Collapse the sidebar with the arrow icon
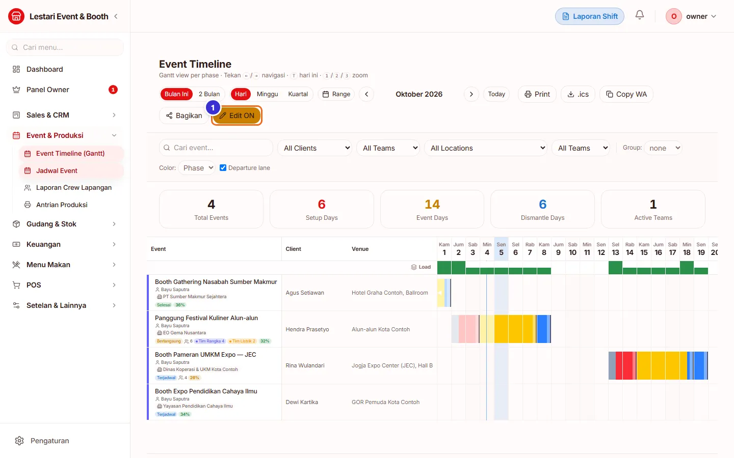This screenshot has height=458, width=734. point(116,16)
